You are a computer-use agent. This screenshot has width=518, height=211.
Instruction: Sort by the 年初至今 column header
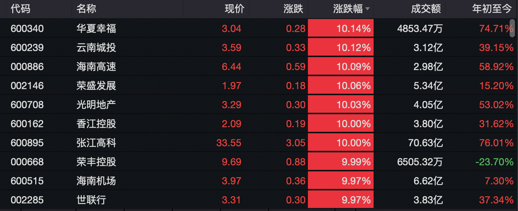pyautogui.click(x=492, y=9)
